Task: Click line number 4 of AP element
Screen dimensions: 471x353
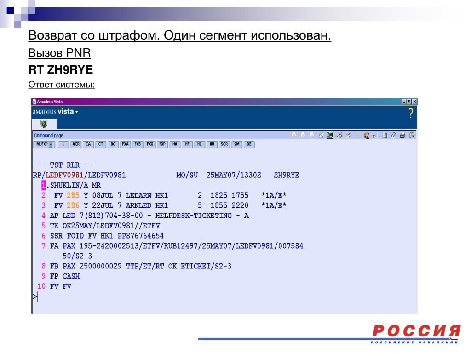Action: point(44,216)
